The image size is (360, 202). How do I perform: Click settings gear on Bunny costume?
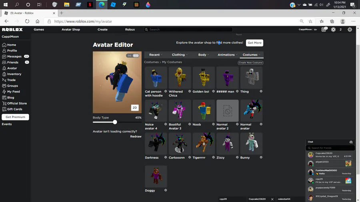261,157
